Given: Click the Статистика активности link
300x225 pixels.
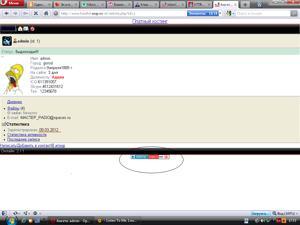Looking at the screenshot, I should pyautogui.click(x=27, y=134).
